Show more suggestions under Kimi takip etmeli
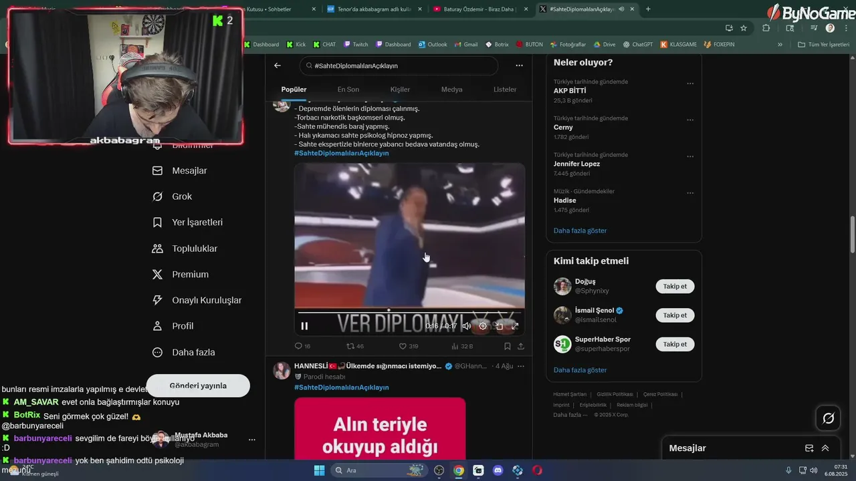The height and width of the screenshot is (481, 856). click(x=580, y=369)
